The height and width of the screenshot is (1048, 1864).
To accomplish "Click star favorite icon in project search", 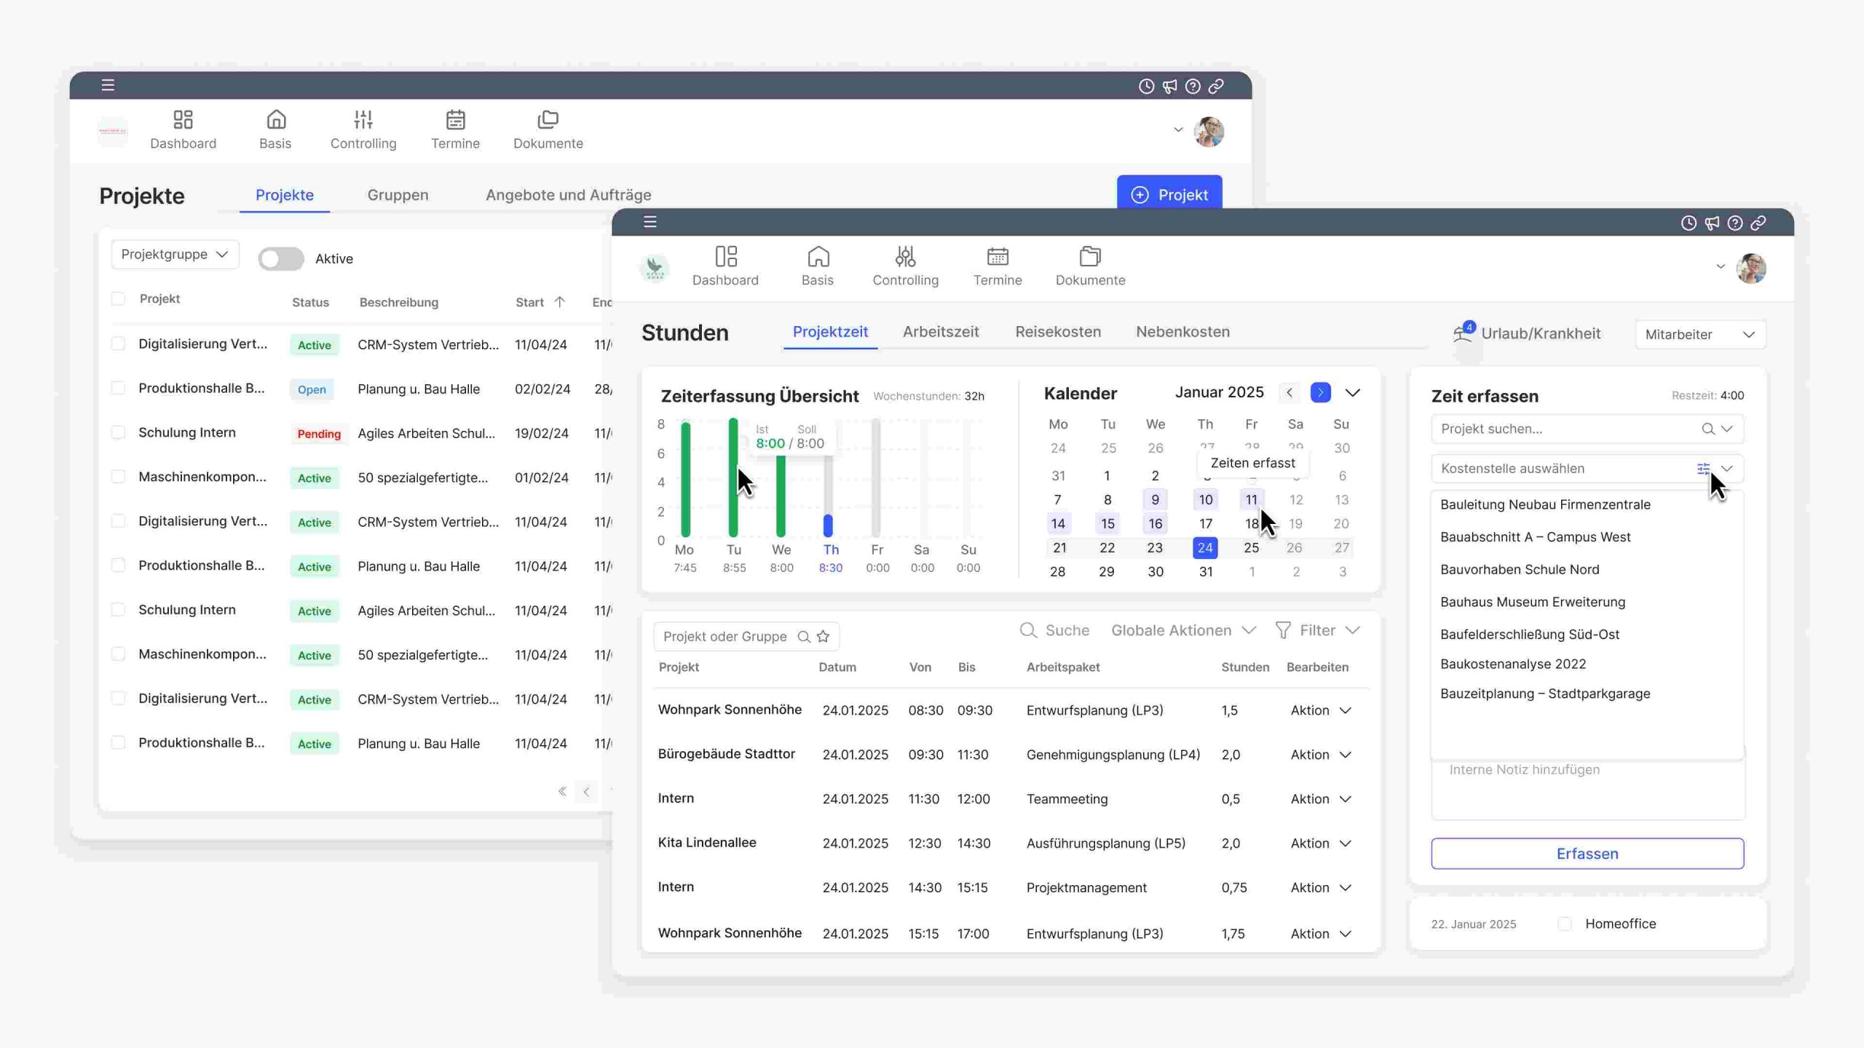I will (x=824, y=637).
